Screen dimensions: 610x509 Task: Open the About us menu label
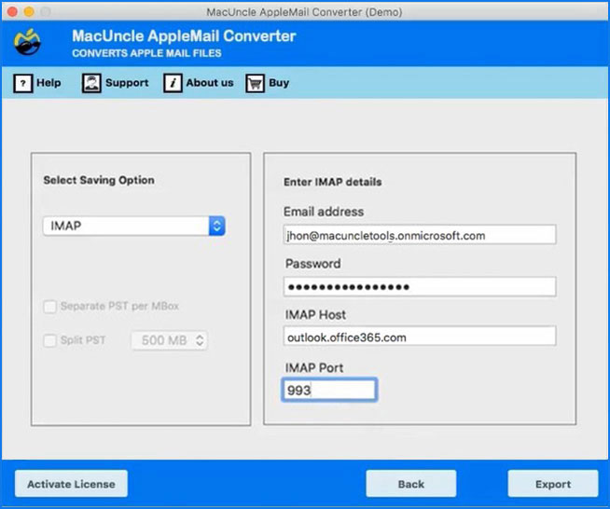(210, 83)
